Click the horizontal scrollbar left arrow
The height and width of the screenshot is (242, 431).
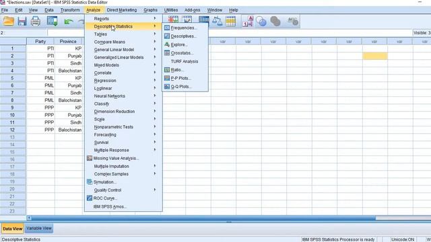pos(29,218)
